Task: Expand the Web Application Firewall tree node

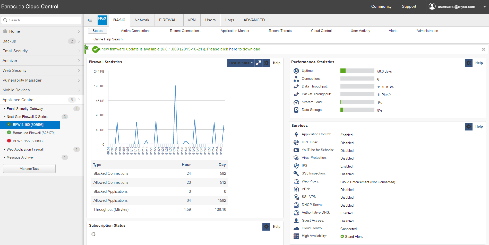Action: (5, 149)
